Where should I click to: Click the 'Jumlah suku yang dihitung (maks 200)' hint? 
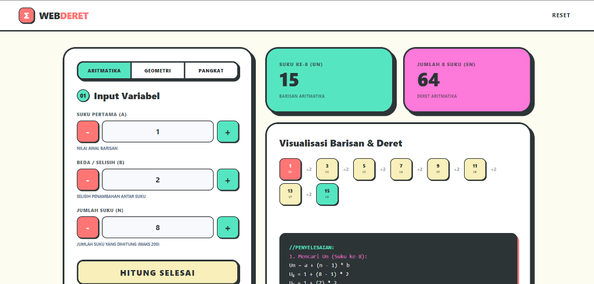tap(118, 244)
